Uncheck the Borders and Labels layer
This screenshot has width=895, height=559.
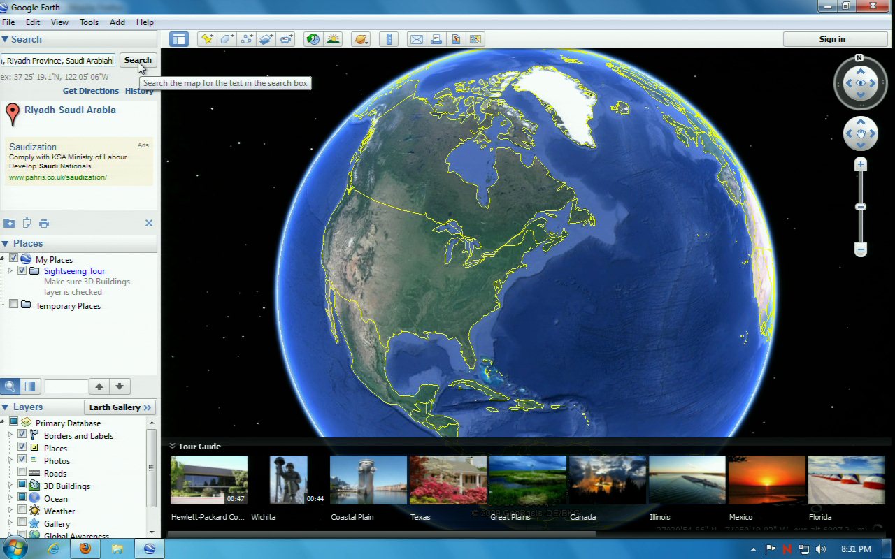pyautogui.click(x=22, y=435)
